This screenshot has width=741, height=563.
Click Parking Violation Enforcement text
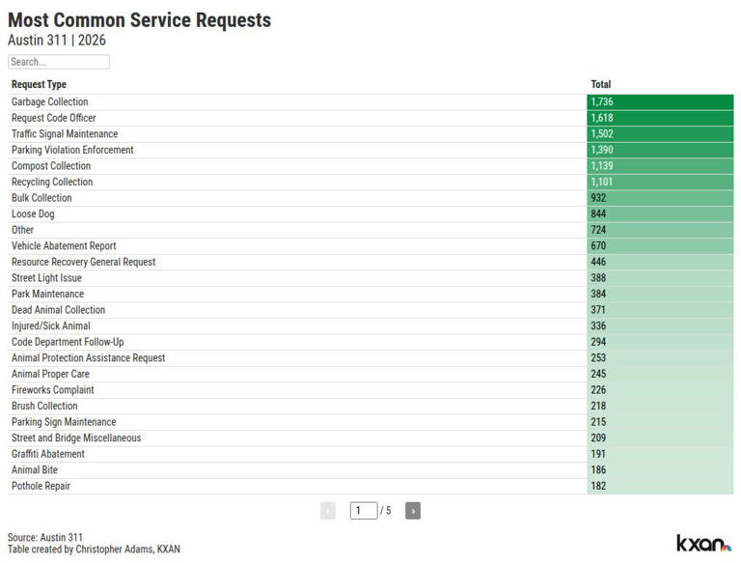pyautogui.click(x=72, y=150)
